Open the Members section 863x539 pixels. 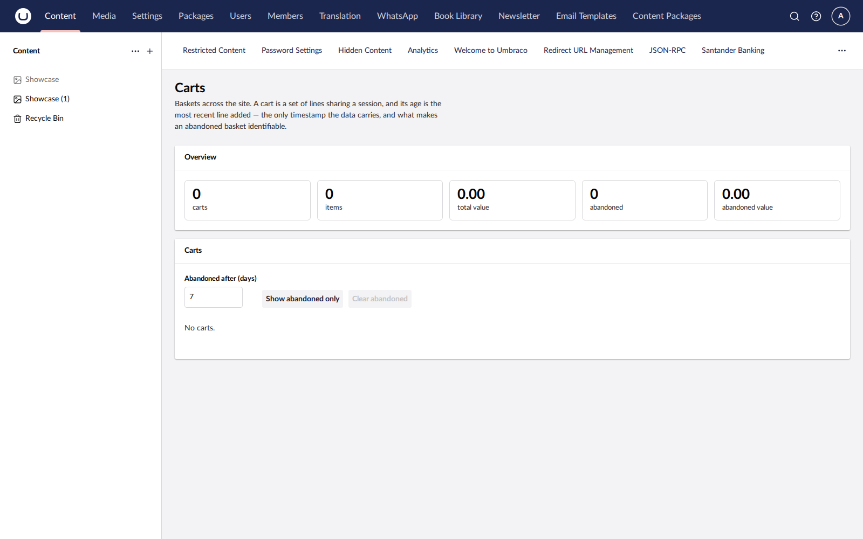(285, 16)
